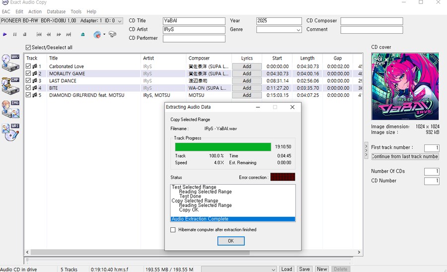Toggle the Select/Deselect all checkbox
Screen dimensions: 447x272
[x=28, y=47]
